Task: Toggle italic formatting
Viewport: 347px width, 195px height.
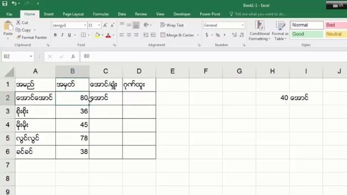Action: point(62,35)
